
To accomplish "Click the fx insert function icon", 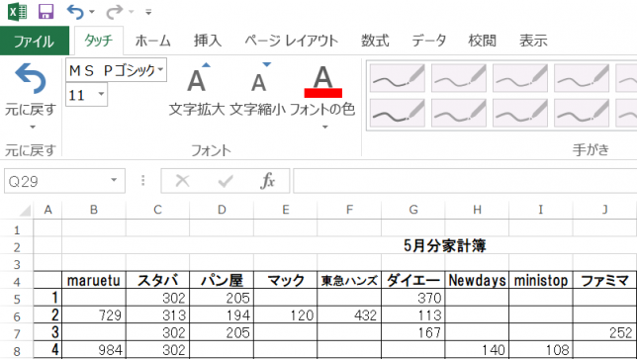I will (x=267, y=181).
